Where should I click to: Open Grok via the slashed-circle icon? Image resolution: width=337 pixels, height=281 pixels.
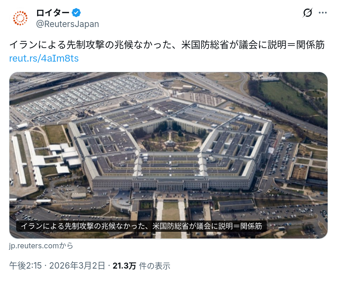pos(308,13)
